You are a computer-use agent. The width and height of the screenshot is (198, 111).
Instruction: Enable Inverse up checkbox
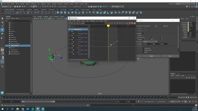(143, 48)
